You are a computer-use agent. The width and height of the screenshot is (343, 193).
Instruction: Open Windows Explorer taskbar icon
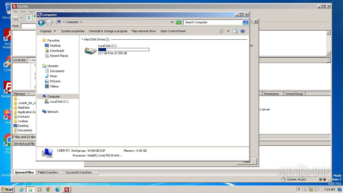[x=30, y=190]
